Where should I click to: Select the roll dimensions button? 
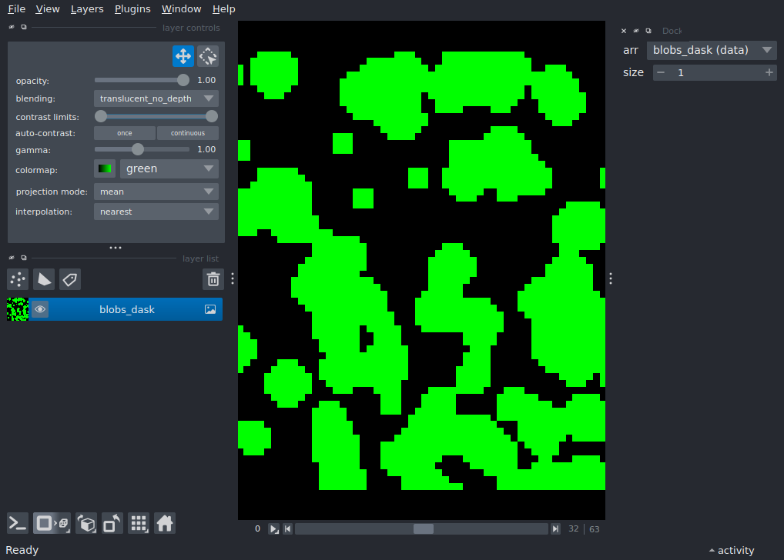point(86,523)
